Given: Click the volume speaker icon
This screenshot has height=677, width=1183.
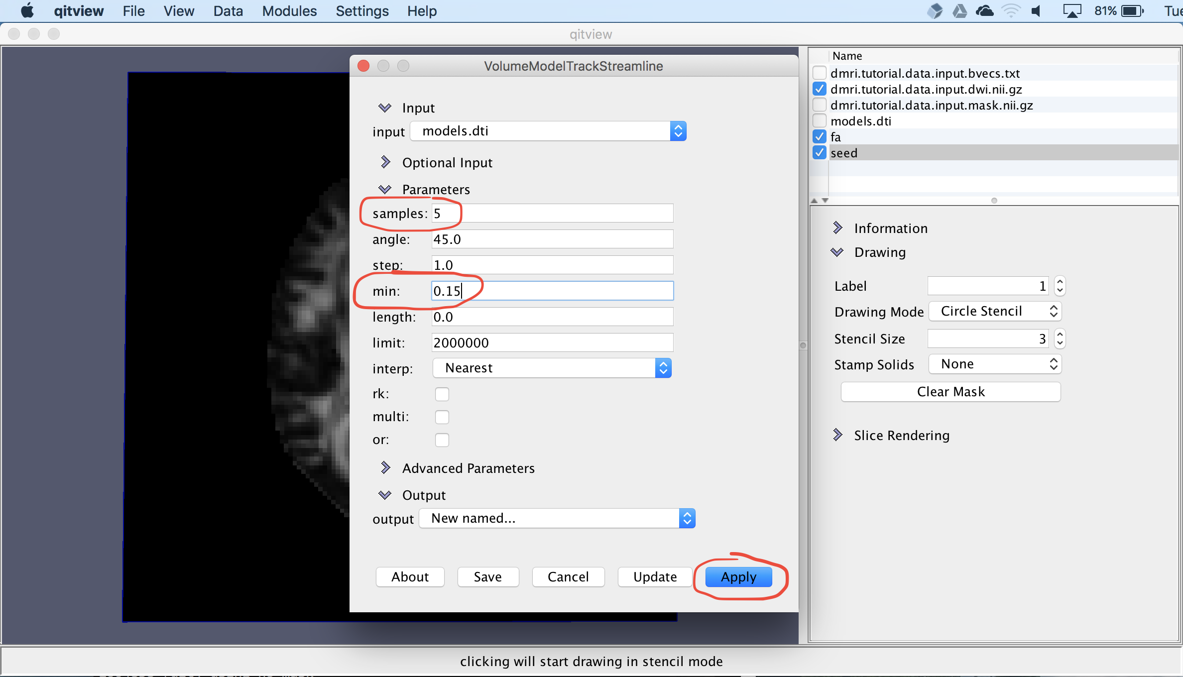Looking at the screenshot, I should [1037, 10].
